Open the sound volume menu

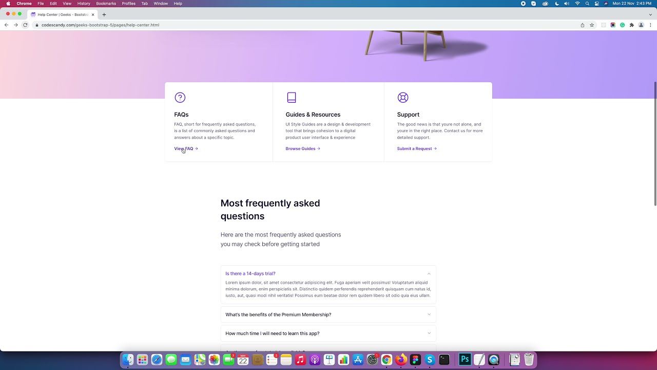point(567,4)
